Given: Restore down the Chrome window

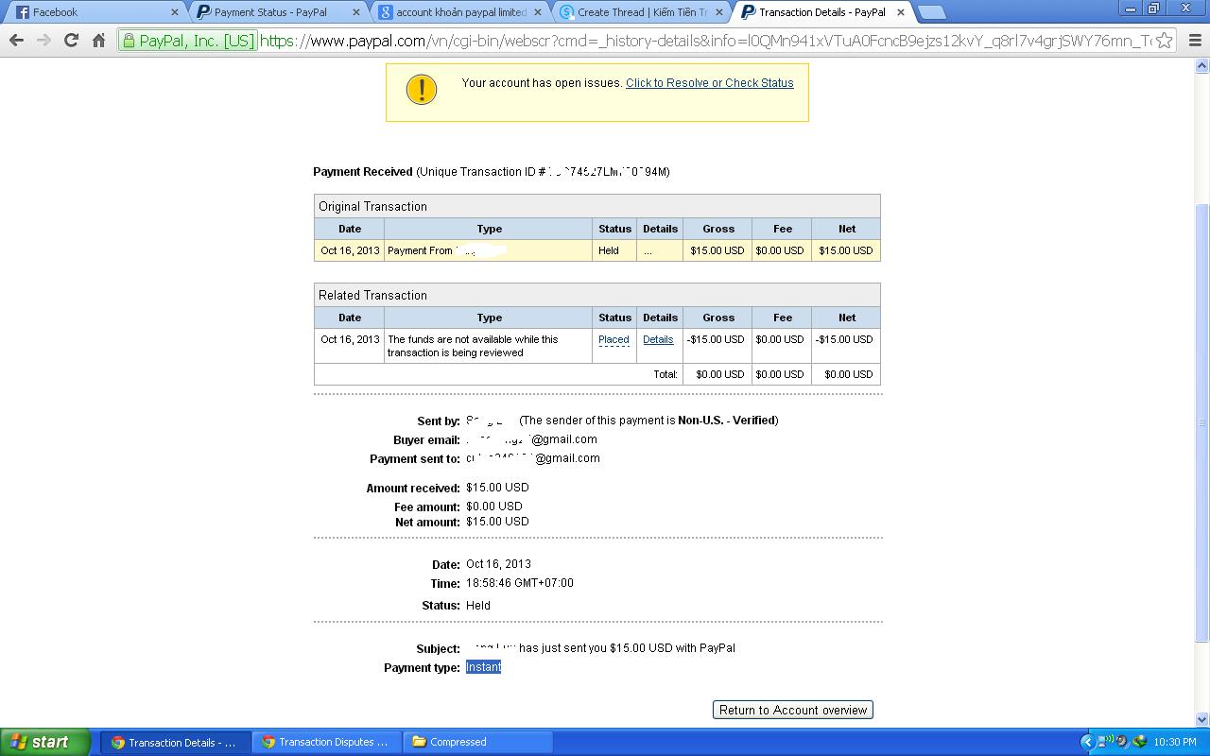Looking at the screenshot, I should click(1154, 9).
